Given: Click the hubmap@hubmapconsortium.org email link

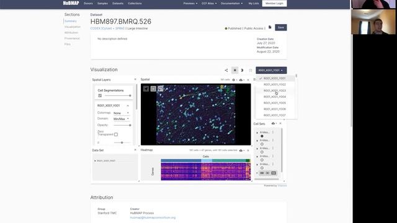Looking at the screenshot, I should click(153, 217).
